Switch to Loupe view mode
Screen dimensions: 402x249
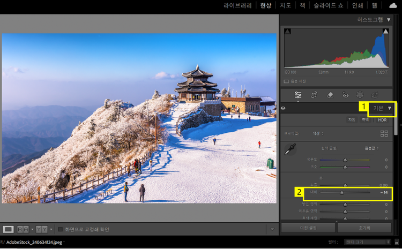click(x=8, y=229)
